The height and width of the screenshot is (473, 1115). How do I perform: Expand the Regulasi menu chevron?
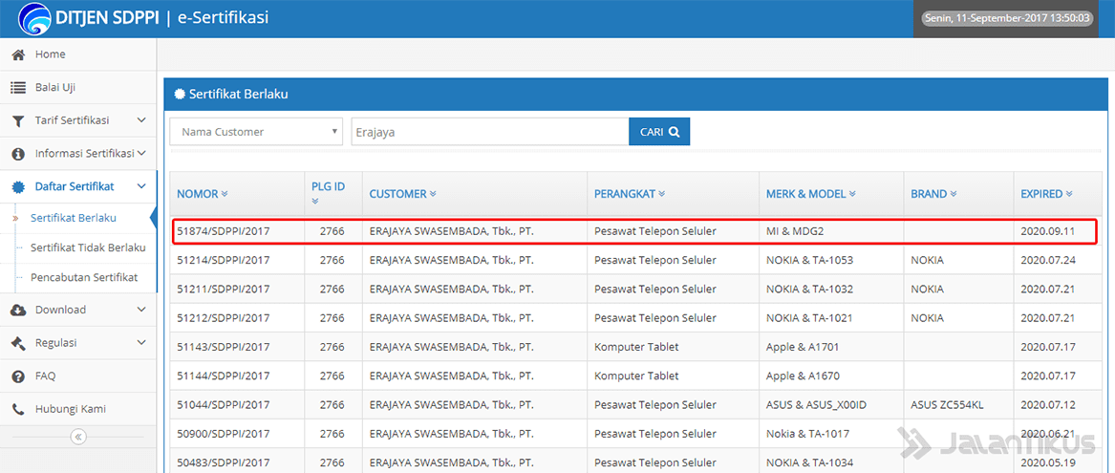(141, 342)
